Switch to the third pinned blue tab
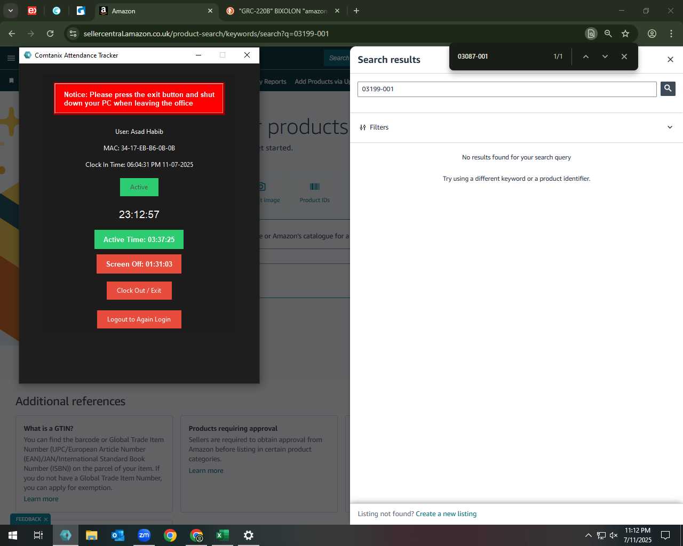Screen dimensions: 683x546 point(81,11)
